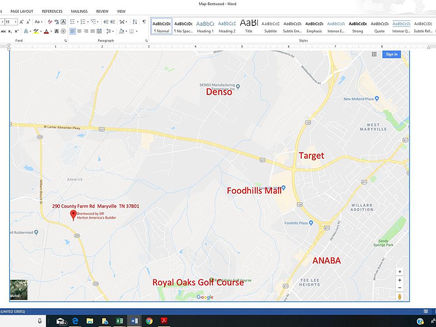Open the Page Layout tab
Viewport: 436px width, 327px height.
22,11
